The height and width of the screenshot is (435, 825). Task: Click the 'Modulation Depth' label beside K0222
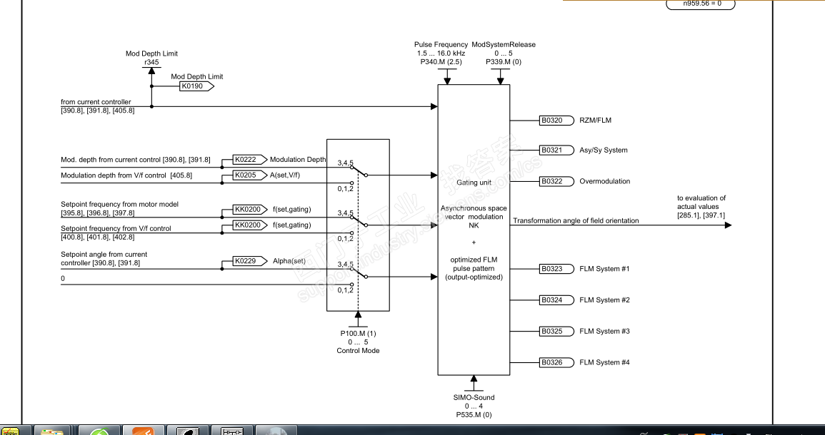(298, 160)
